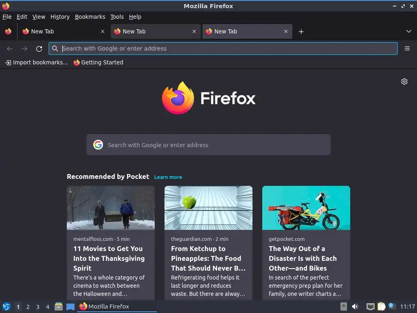Close the third New Tab
Image resolution: width=417 pixels, height=313 pixels.
[x=286, y=31]
